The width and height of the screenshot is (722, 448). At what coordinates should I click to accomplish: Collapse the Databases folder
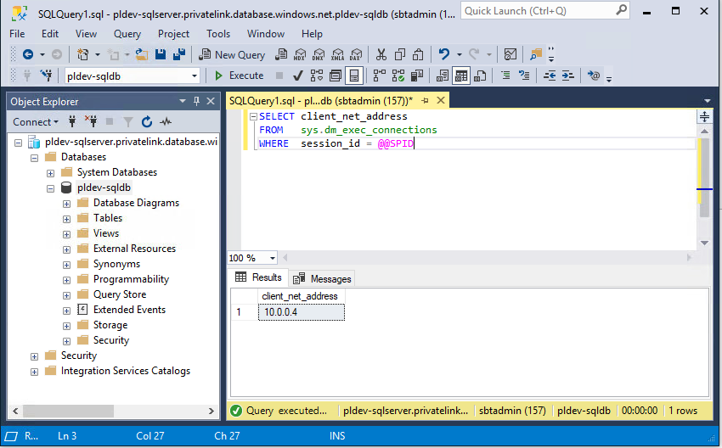pyautogui.click(x=34, y=158)
